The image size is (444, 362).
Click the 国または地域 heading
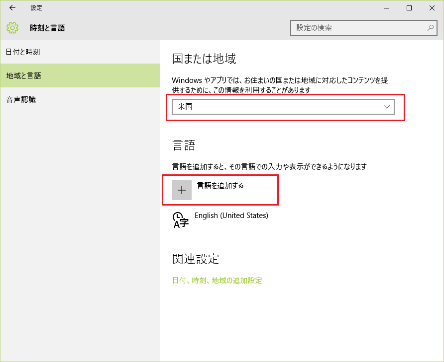click(x=204, y=59)
